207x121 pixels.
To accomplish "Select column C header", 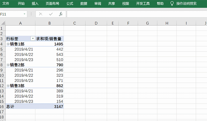I will point(75,23).
